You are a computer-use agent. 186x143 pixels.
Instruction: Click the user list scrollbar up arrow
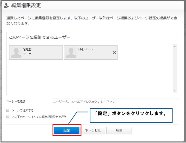pyautogui.click(x=175, y=46)
